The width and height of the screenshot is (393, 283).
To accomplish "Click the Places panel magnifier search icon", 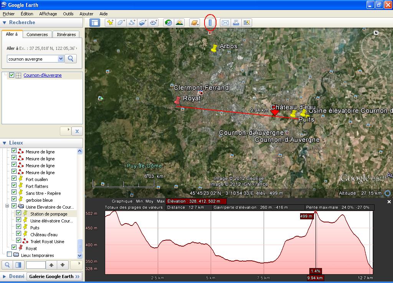I will point(8,265).
